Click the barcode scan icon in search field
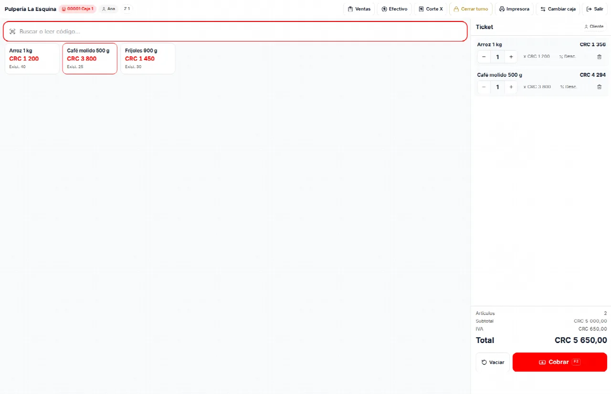The width and height of the screenshot is (611, 394). (x=12, y=31)
